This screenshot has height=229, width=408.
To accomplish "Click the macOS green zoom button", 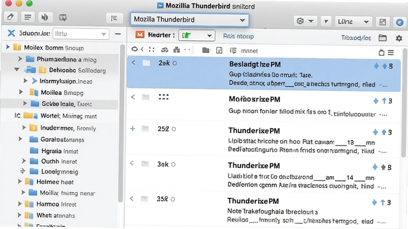I will click(30, 4).
